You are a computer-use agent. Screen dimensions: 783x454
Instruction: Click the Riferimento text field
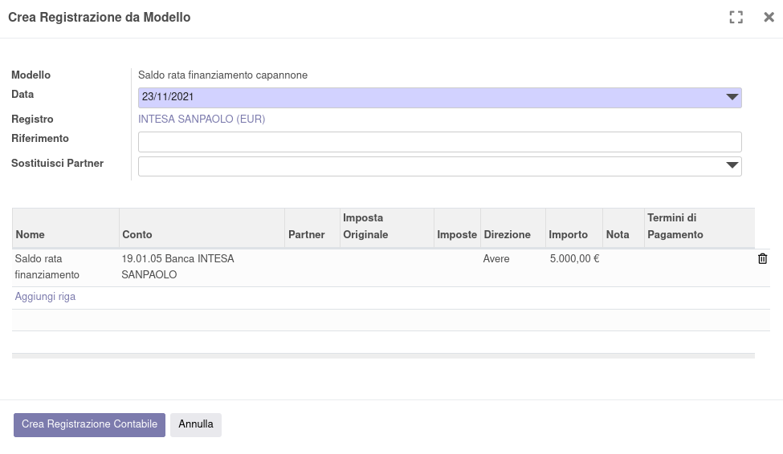coord(439,142)
